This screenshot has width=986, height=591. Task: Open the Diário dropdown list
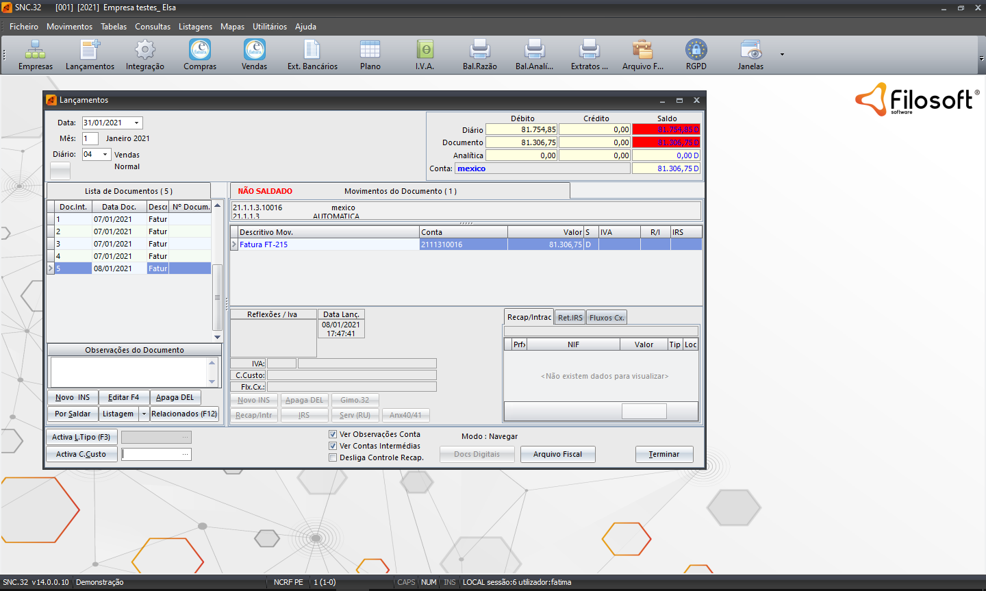(105, 155)
